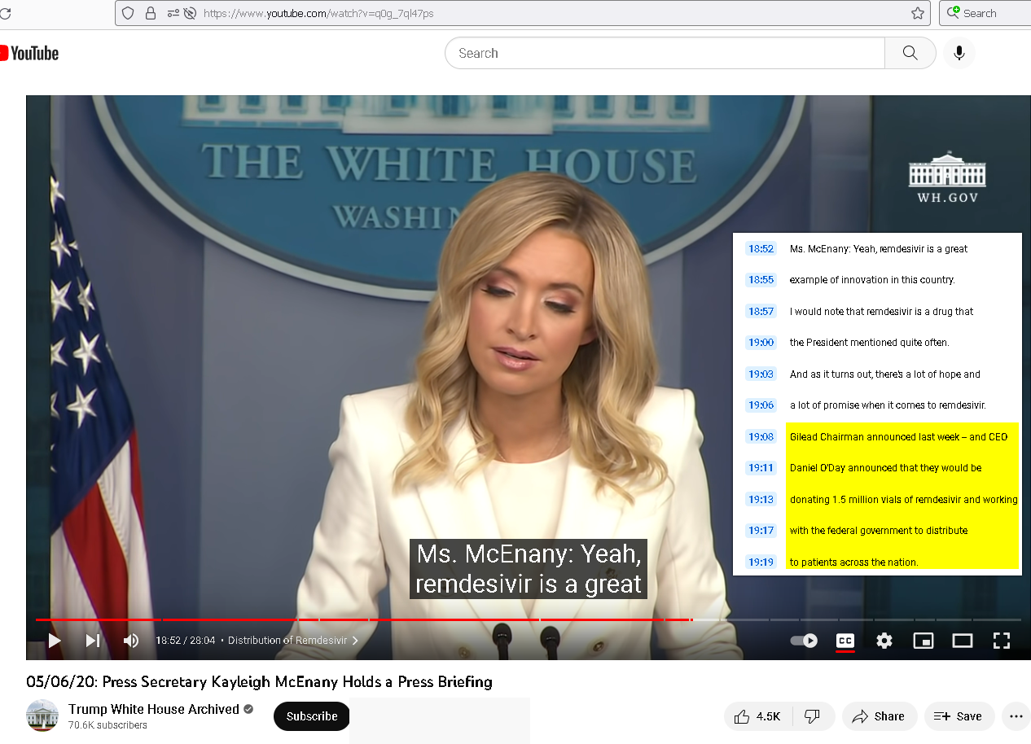The image size is (1031, 744).
Task: Click the browser Search box
Action: (985, 13)
